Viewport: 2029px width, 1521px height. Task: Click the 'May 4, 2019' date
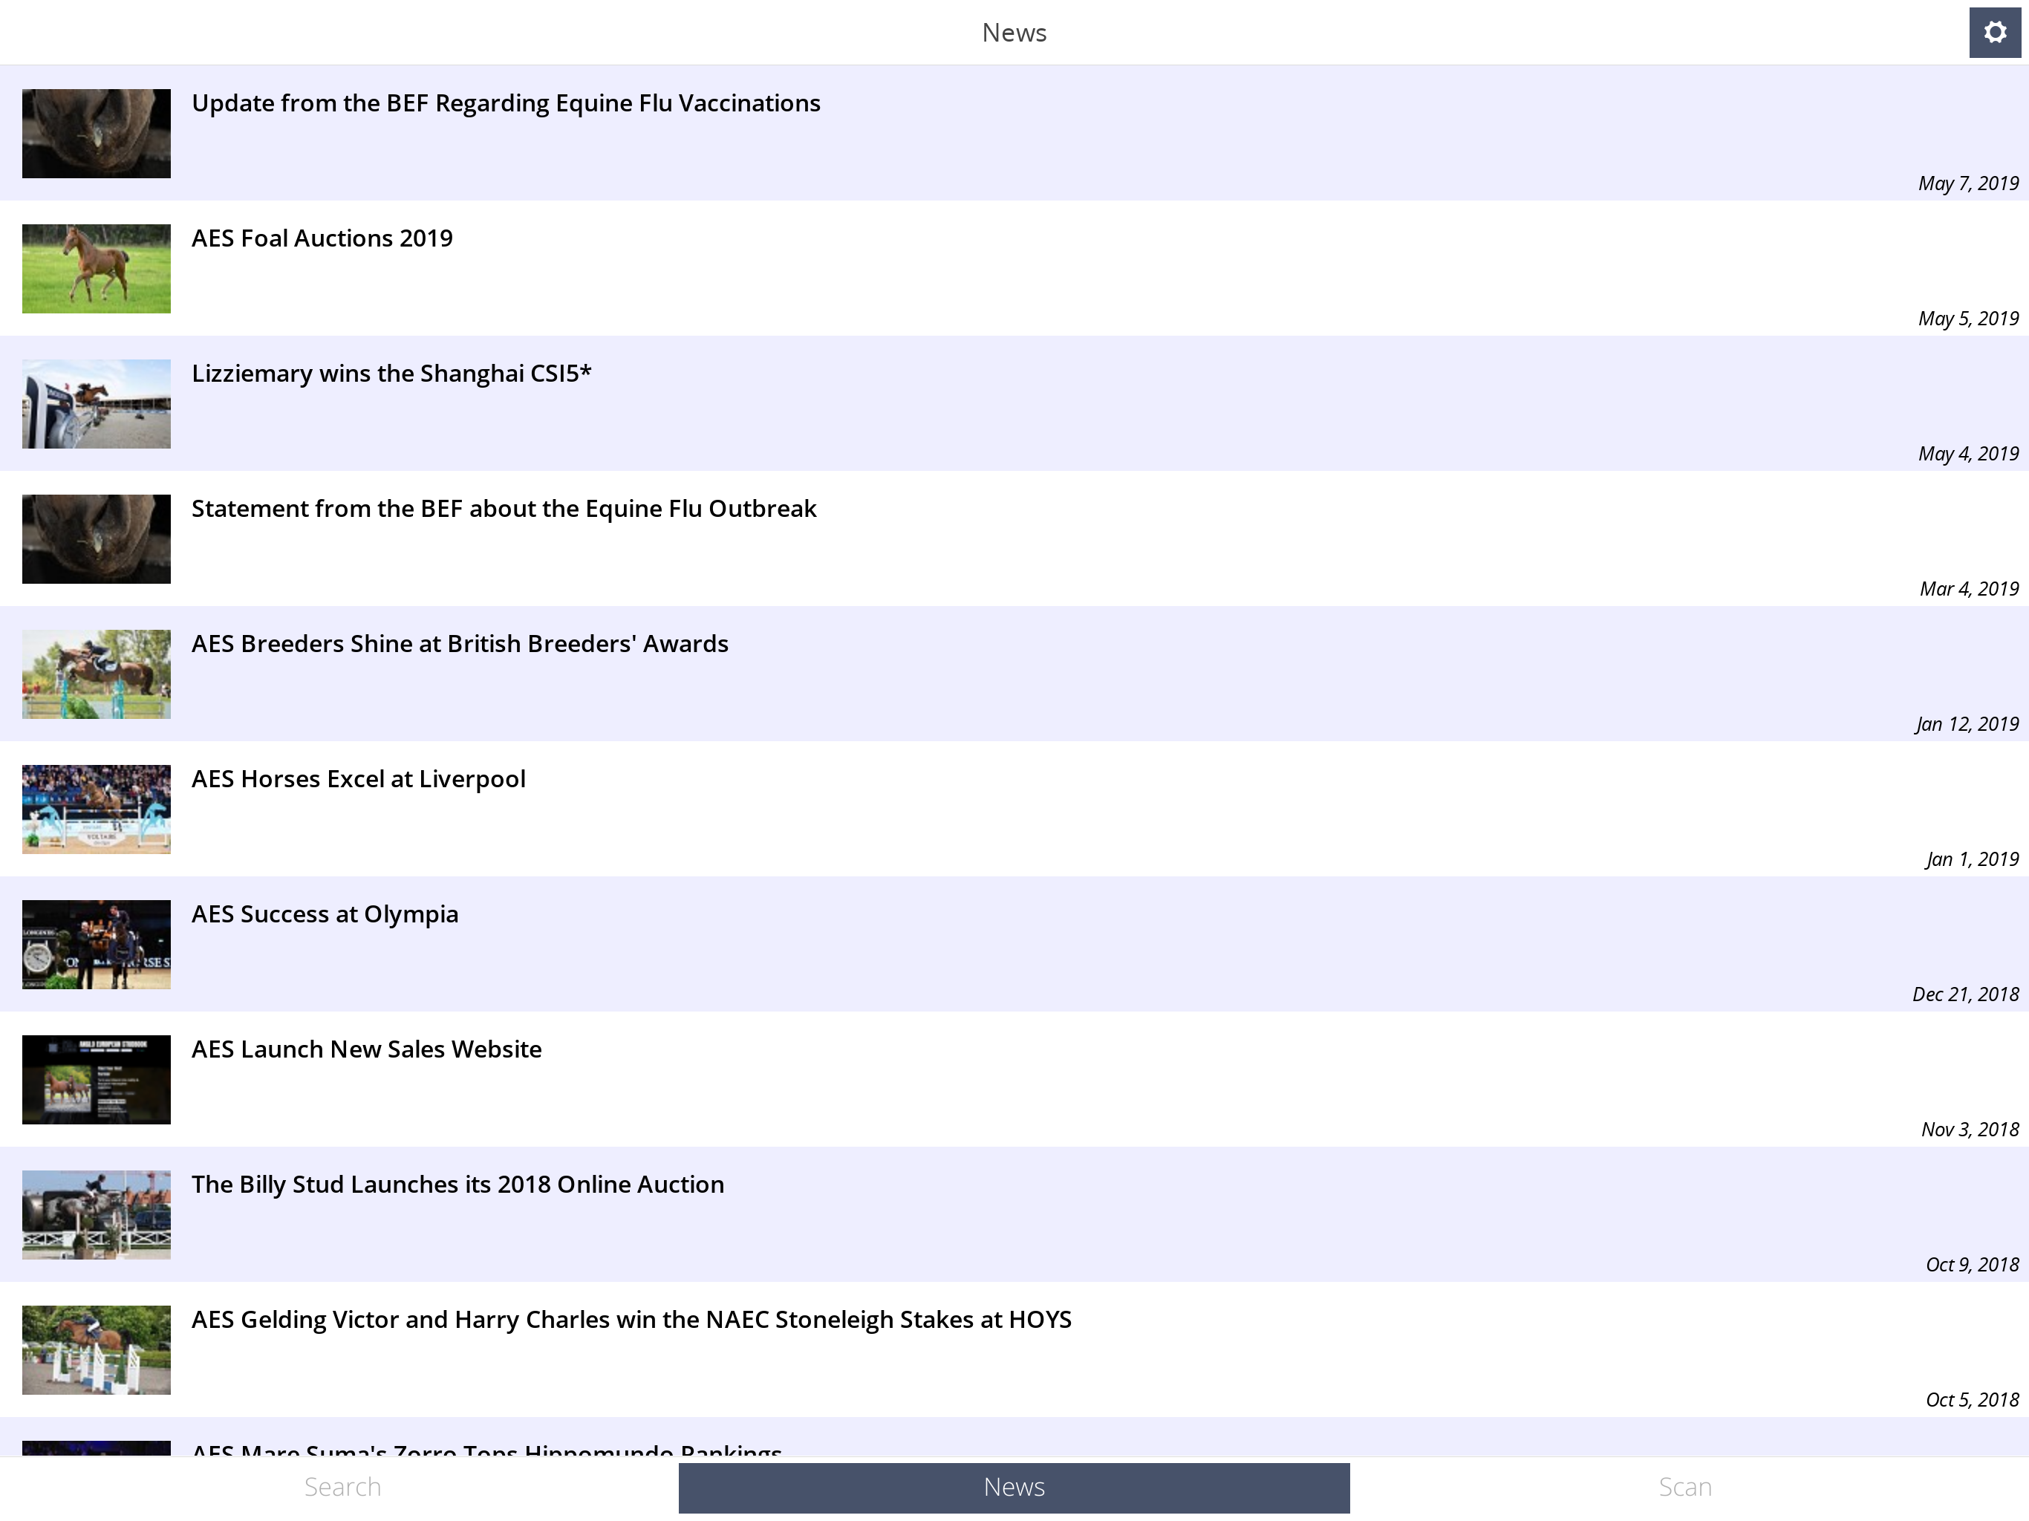1968,454
